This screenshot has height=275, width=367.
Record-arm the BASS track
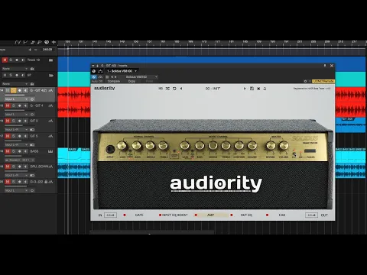pos(19,151)
